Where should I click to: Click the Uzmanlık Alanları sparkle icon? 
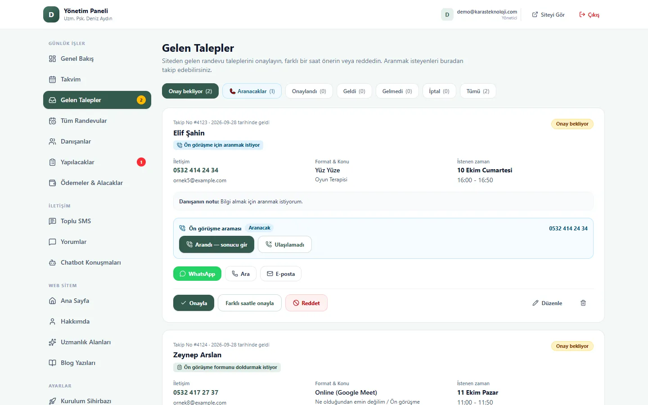pos(52,342)
